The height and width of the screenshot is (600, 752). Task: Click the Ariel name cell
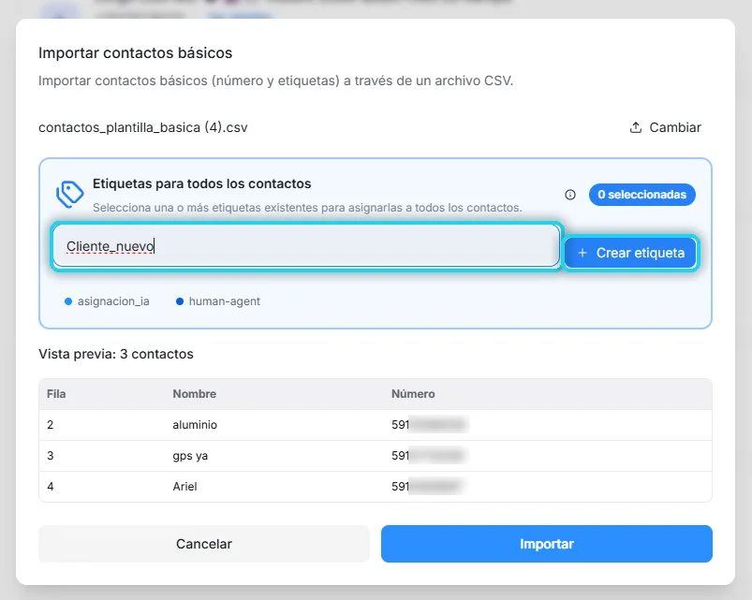184,487
